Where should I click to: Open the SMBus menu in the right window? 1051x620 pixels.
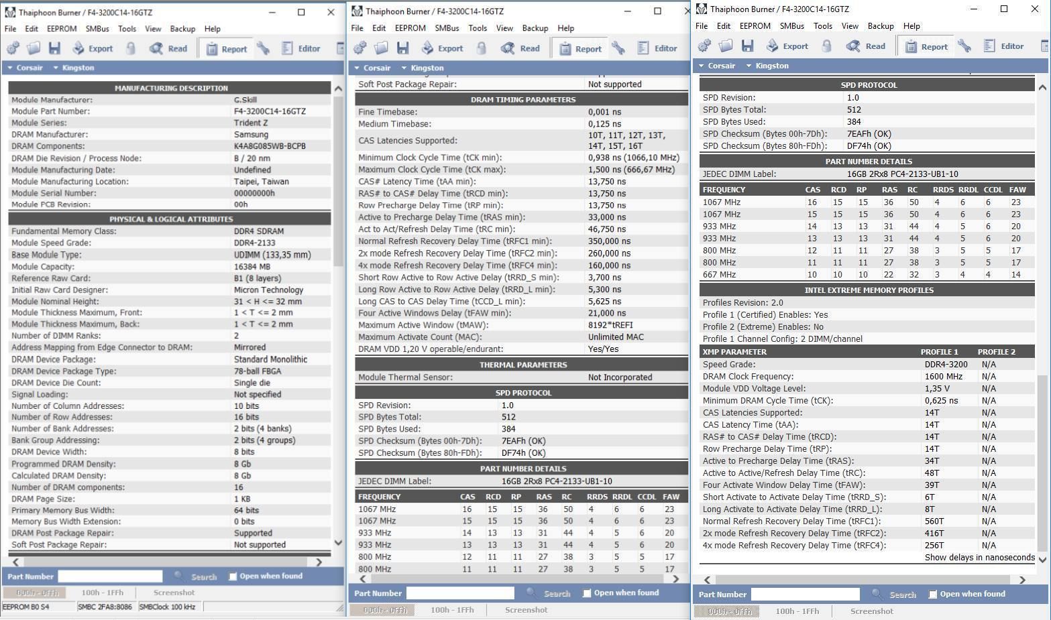(791, 26)
